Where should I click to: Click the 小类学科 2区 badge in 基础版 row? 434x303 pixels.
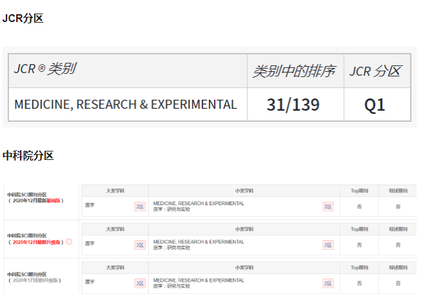coord(328,207)
